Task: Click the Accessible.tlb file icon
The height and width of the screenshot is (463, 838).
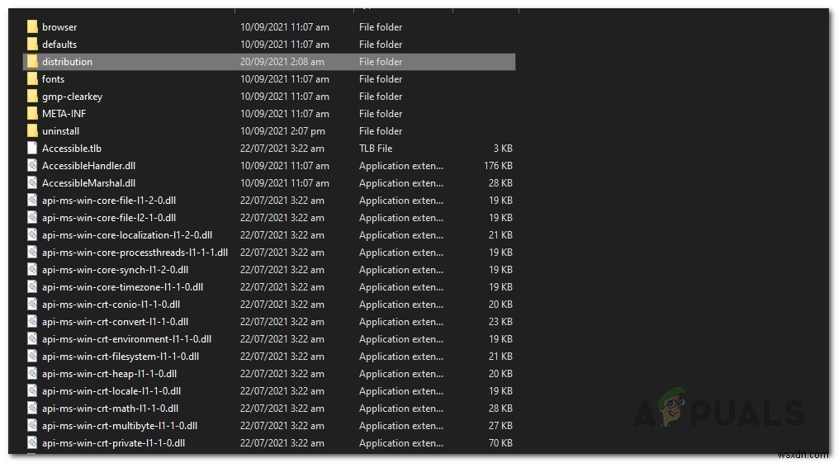Action: coord(32,149)
